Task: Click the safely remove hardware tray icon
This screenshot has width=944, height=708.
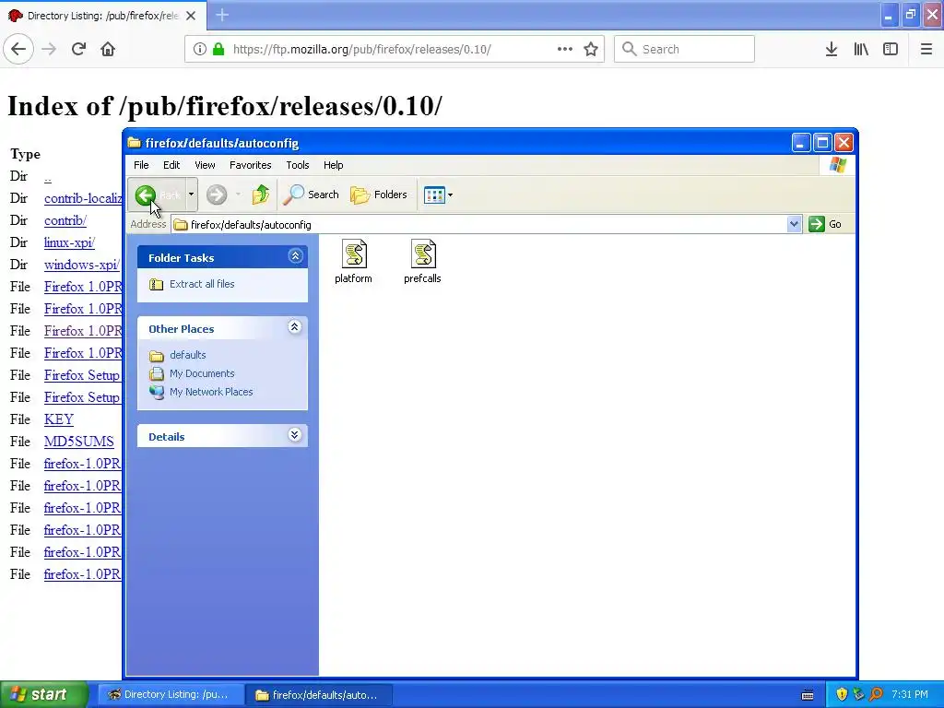Action: 858,695
